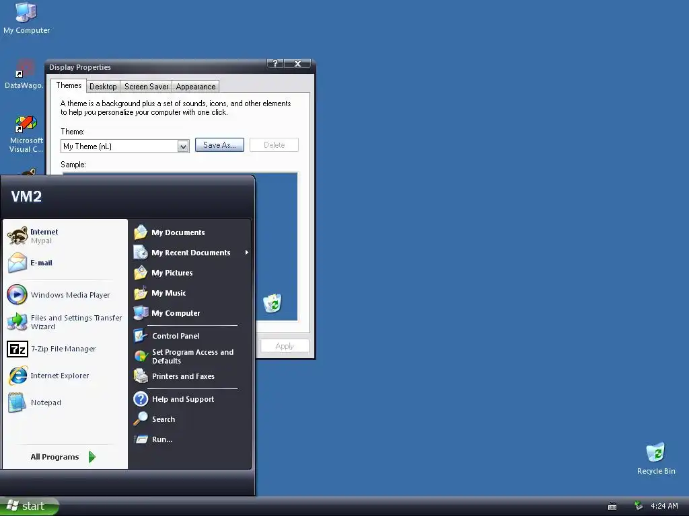This screenshot has height=516, width=689.
Task: Click the Delete button in Display Properties
Action: click(x=275, y=145)
